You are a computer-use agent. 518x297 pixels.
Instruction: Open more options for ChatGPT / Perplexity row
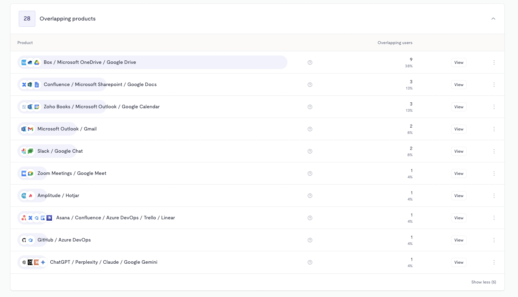[494, 262]
